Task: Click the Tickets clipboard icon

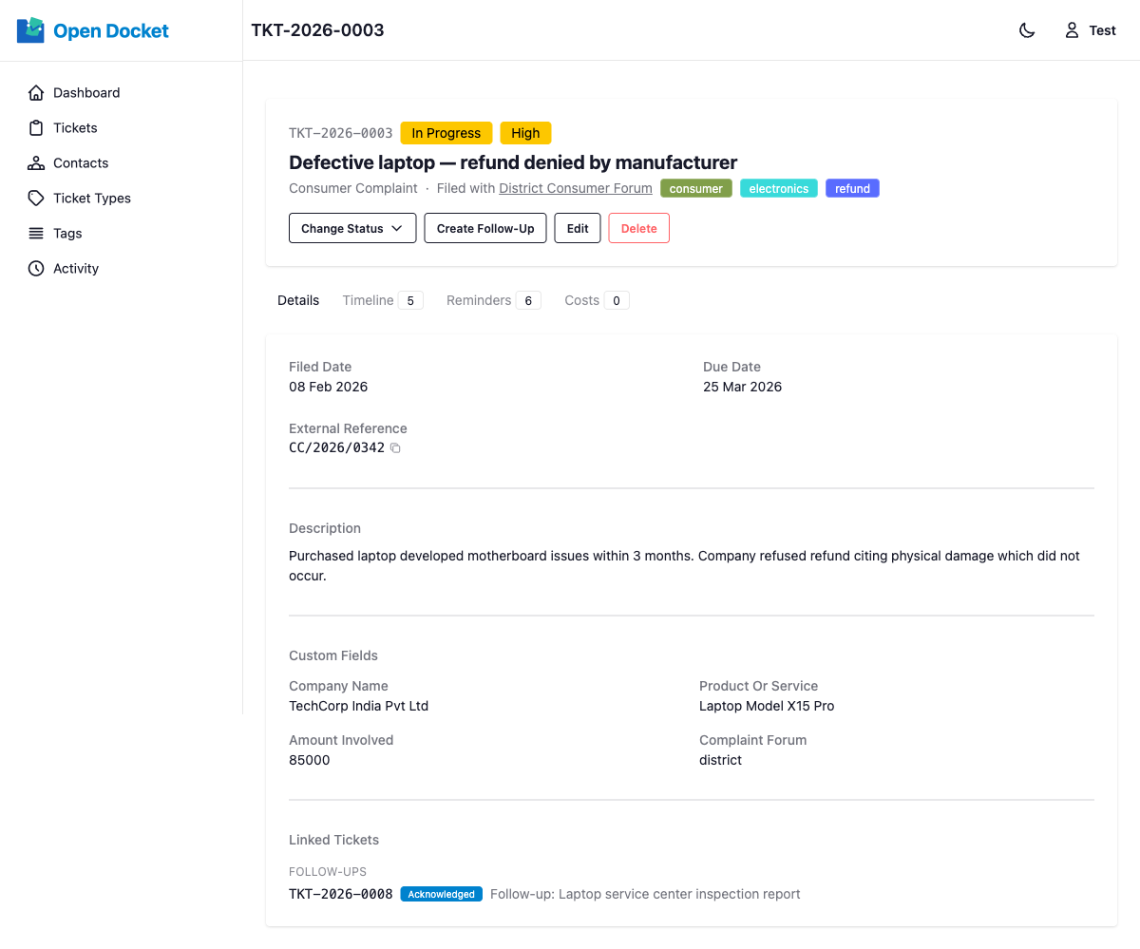Action: 36,128
